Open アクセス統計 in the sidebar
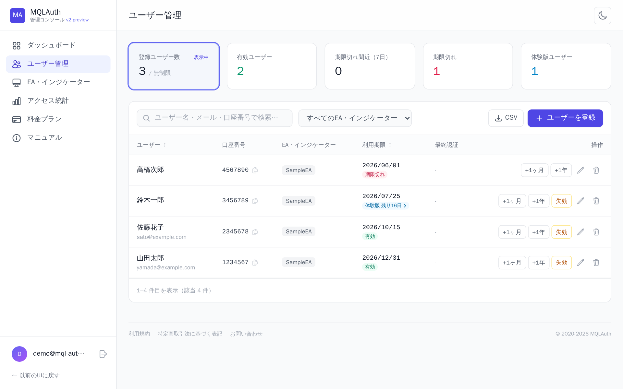 (58, 101)
